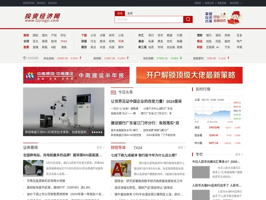This screenshot has width=266, height=200.
Task: Click the 港股 navigation link
Action: tap(64, 47)
